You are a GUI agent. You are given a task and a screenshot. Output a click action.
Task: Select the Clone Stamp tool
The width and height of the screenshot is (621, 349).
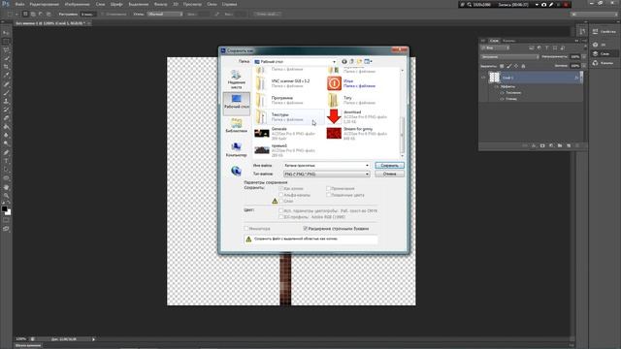click(6, 101)
